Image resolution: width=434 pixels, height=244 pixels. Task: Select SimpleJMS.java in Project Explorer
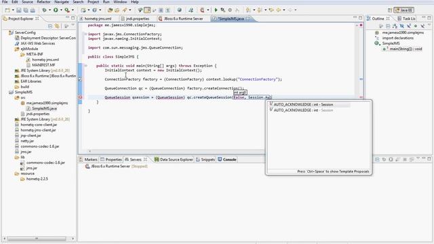click(x=44, y=108)
